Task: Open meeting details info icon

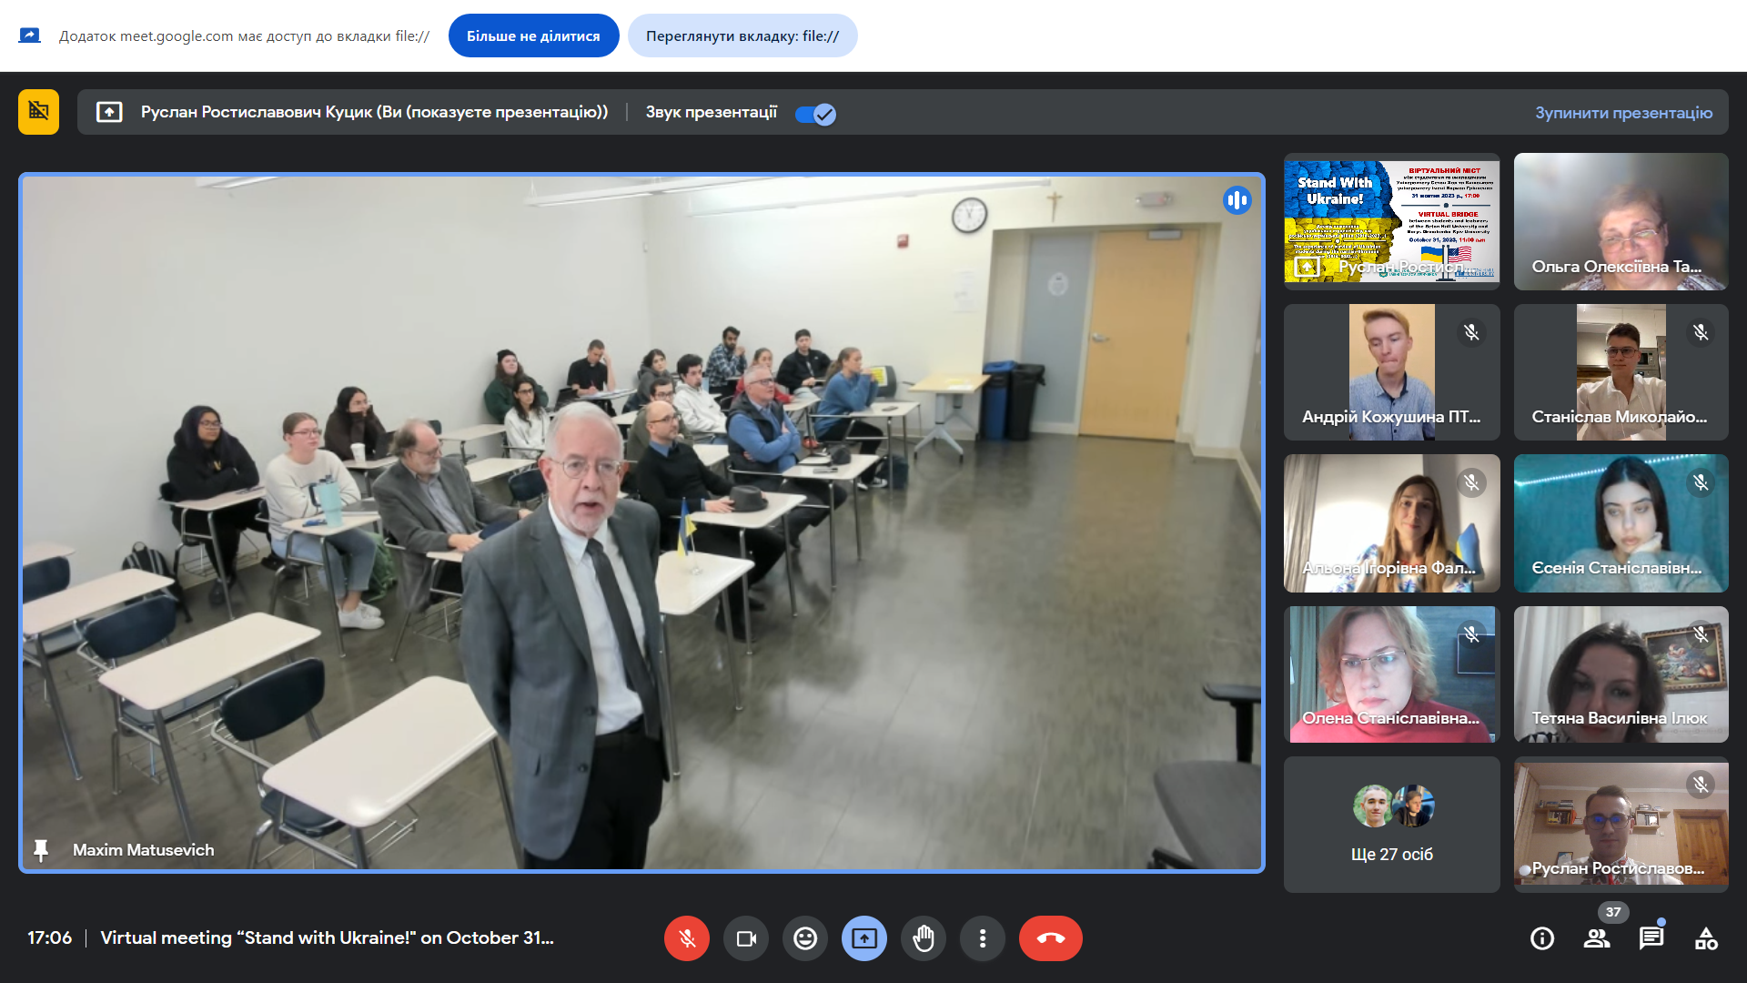Action: tap(1542, 938)
